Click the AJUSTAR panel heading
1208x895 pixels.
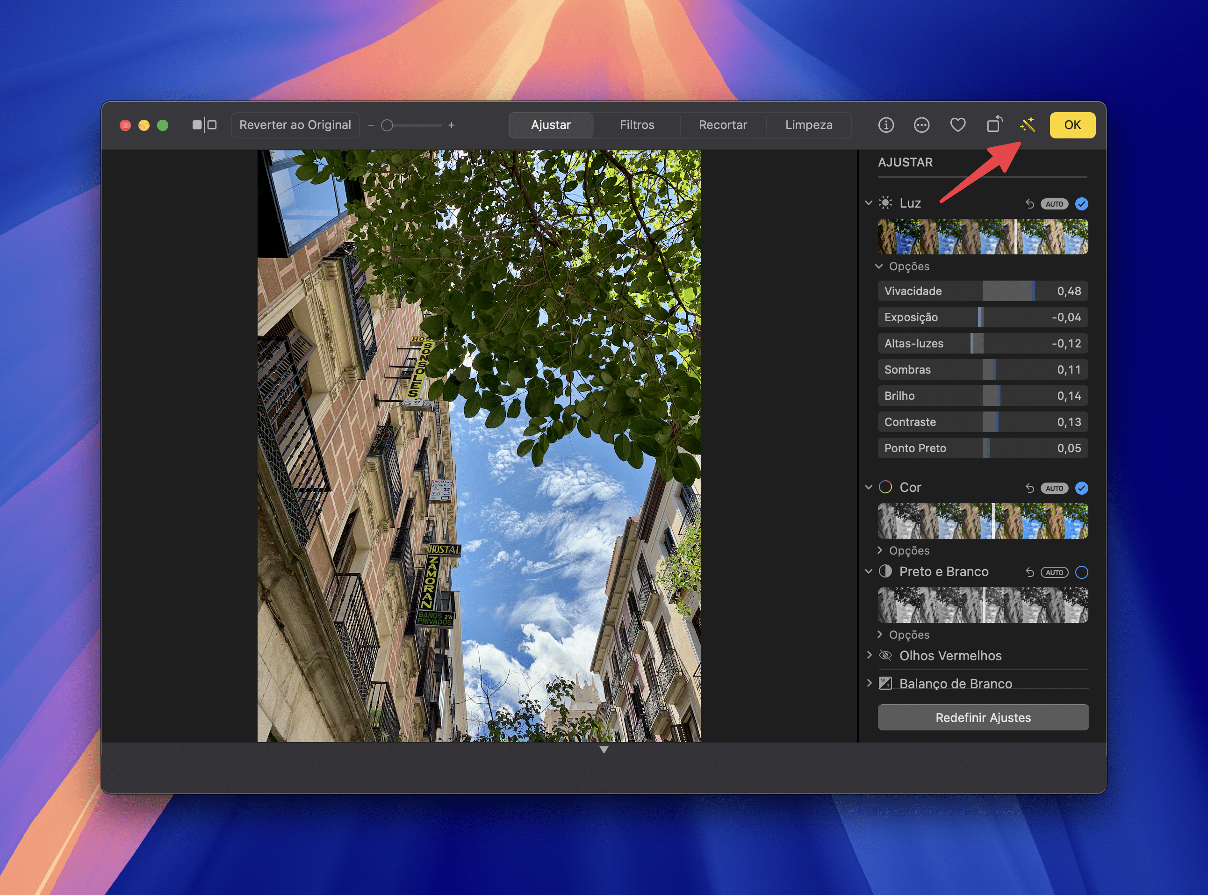point(905,162)
